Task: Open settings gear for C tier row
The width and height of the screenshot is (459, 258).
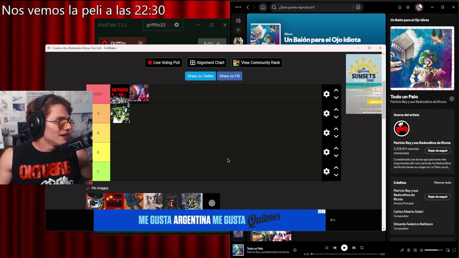Action: 326,171
